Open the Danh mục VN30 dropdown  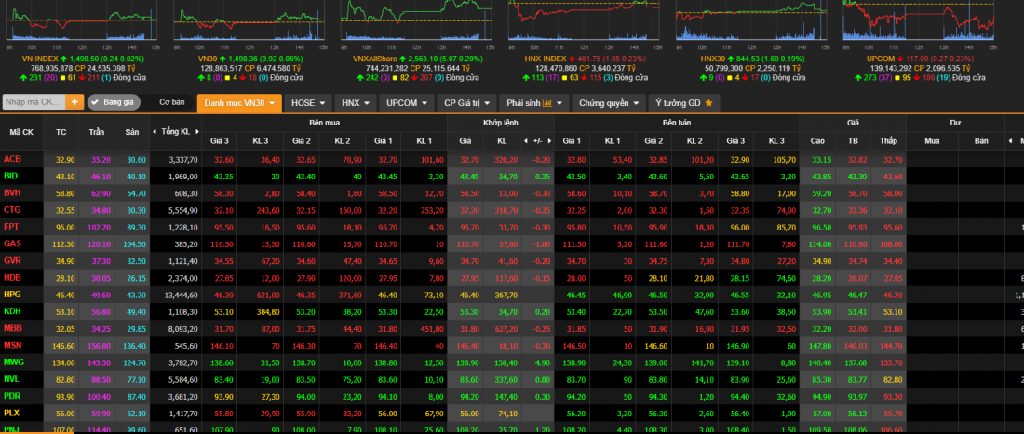click(x=239, y=102)
